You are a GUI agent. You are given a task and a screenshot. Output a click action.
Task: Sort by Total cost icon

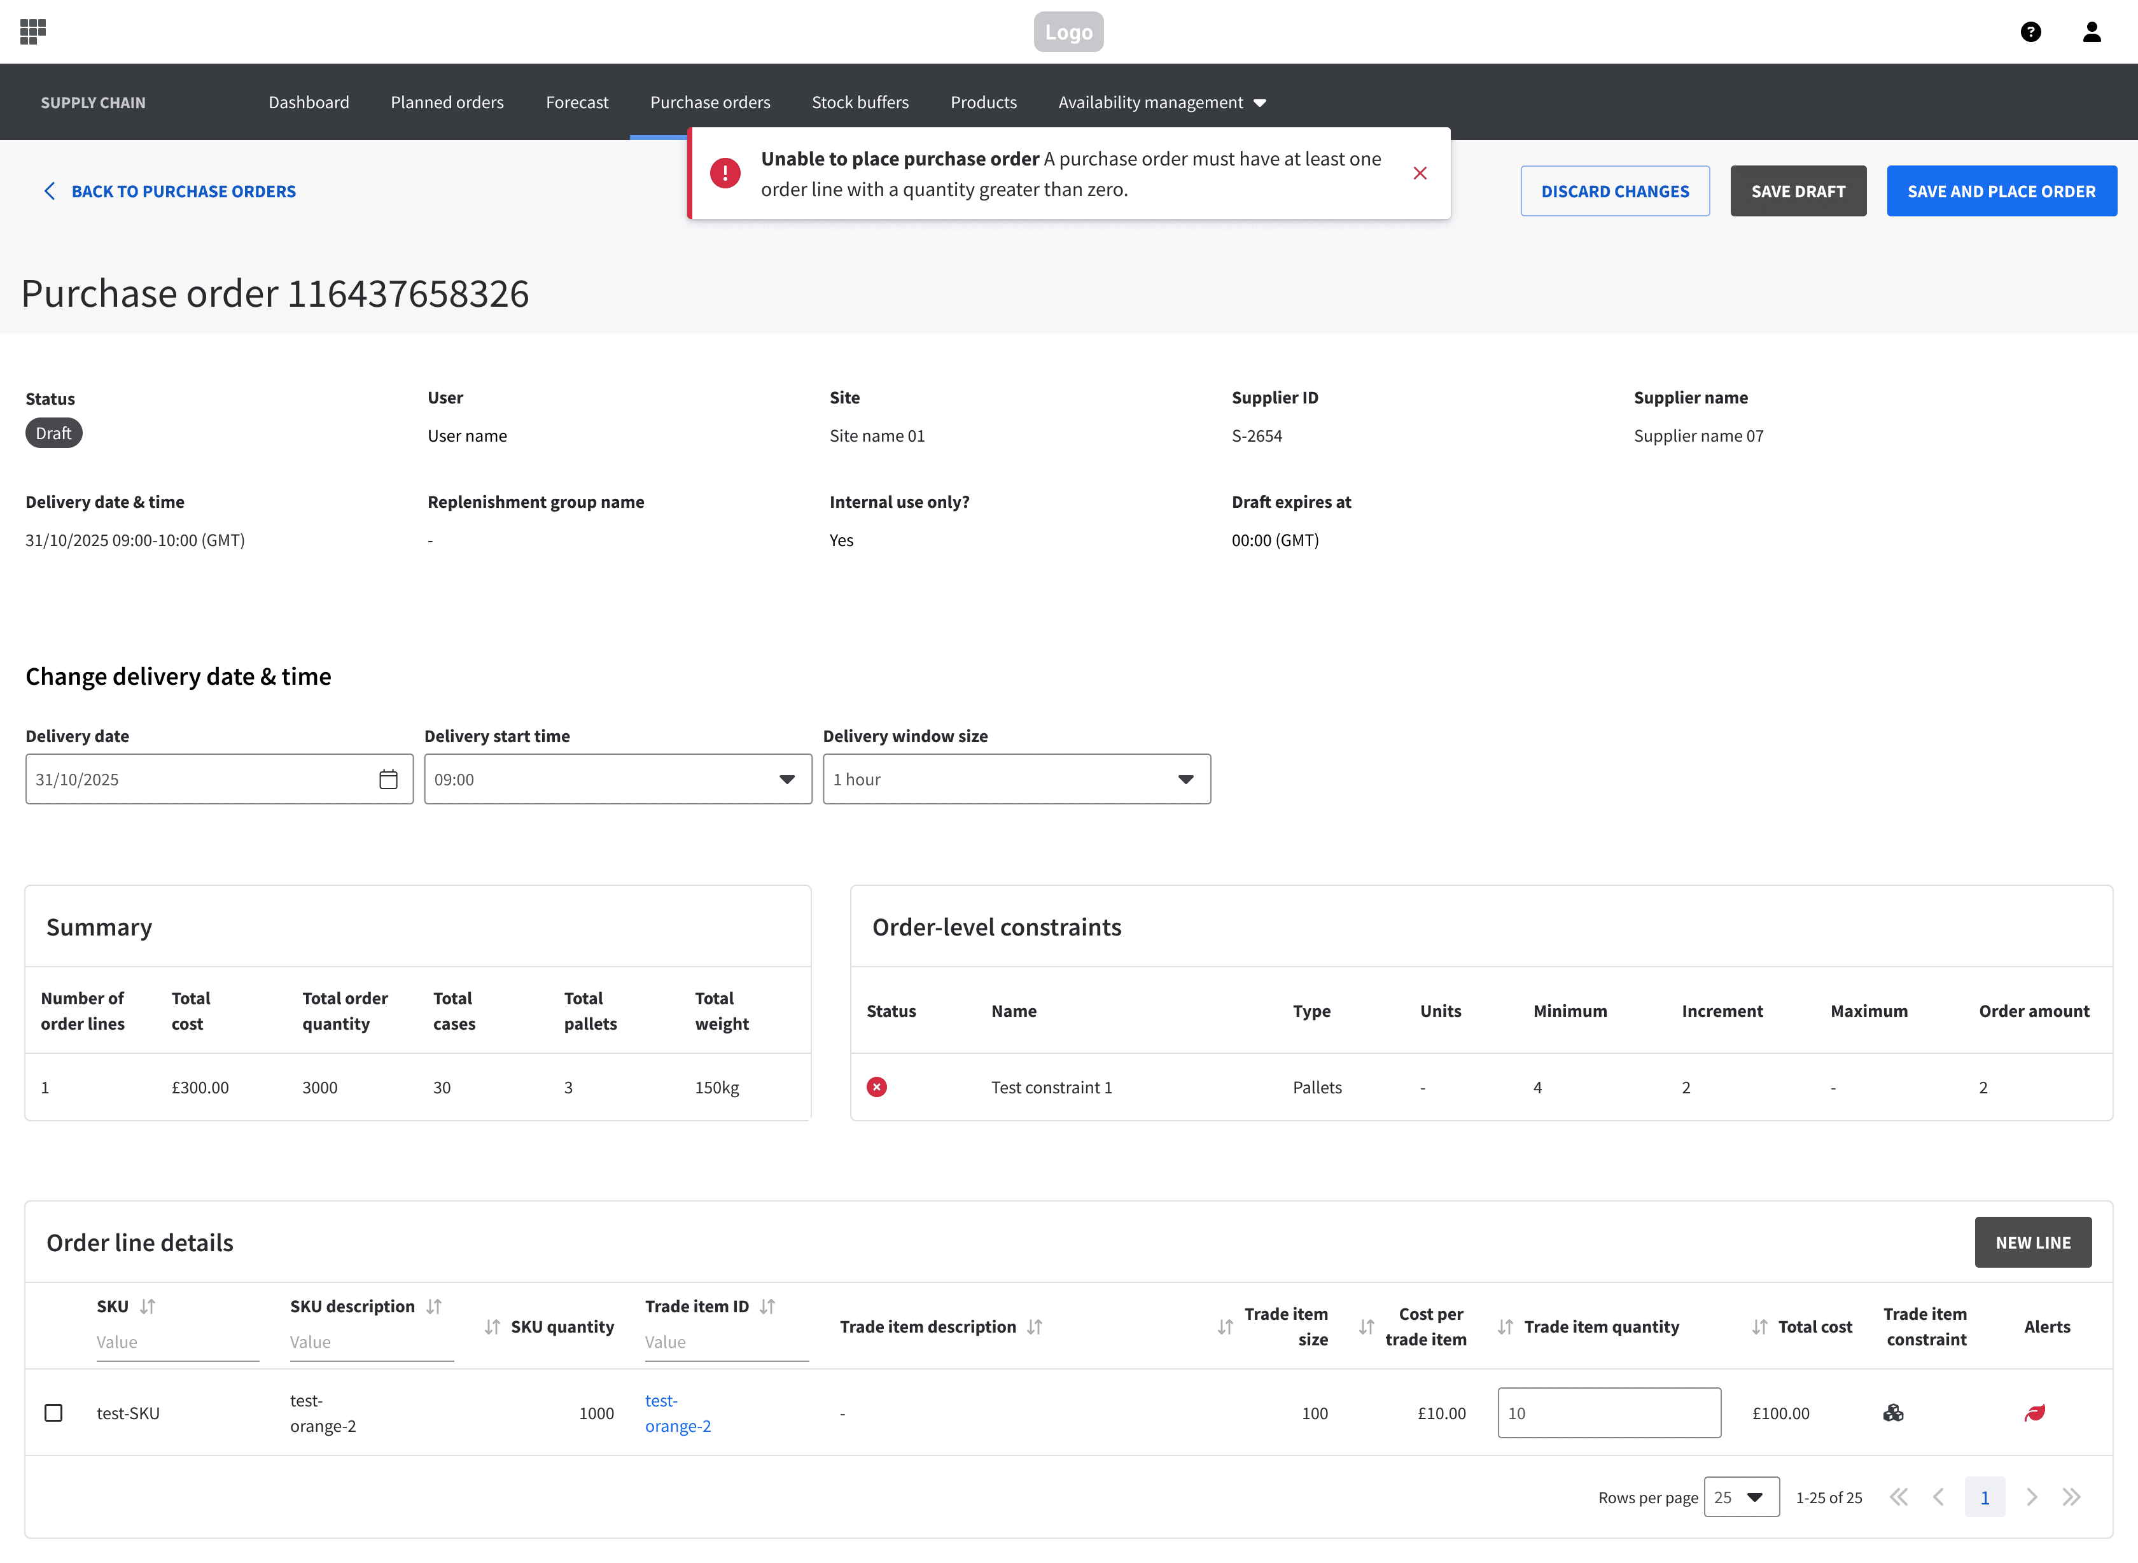(x=1759, y=1326)
